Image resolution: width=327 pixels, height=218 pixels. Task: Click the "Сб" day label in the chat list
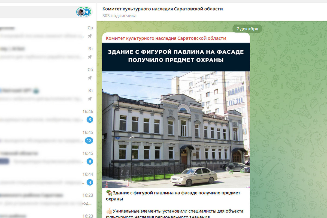(90, 70)
